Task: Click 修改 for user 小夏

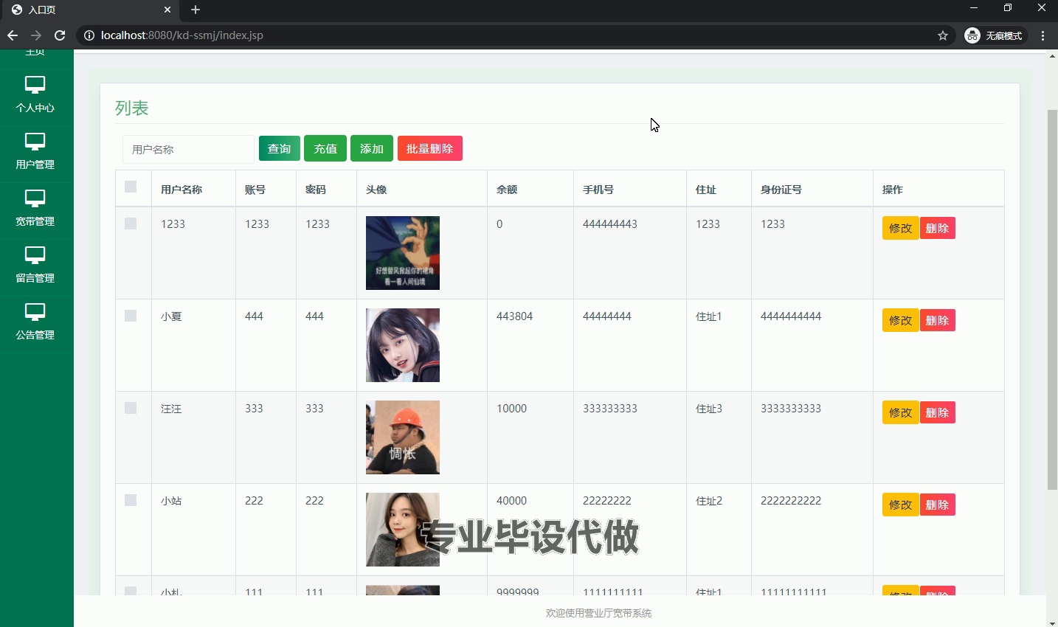Action: click(x=900, y=320)
